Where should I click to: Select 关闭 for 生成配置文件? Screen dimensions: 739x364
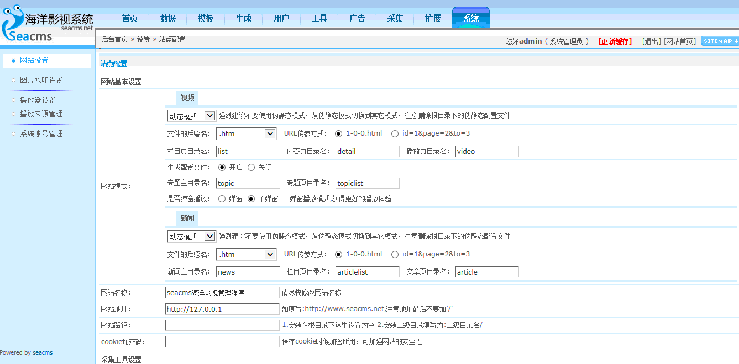point(251,167)
